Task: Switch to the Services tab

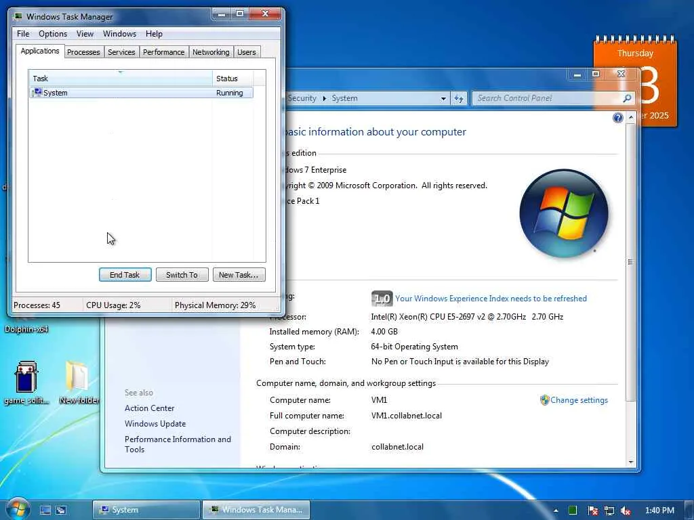Action: (x=122, y=52)
